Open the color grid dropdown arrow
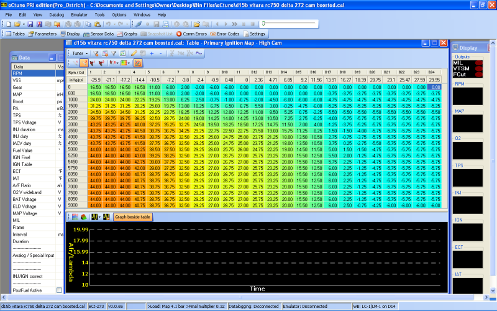 click(129, 63)
